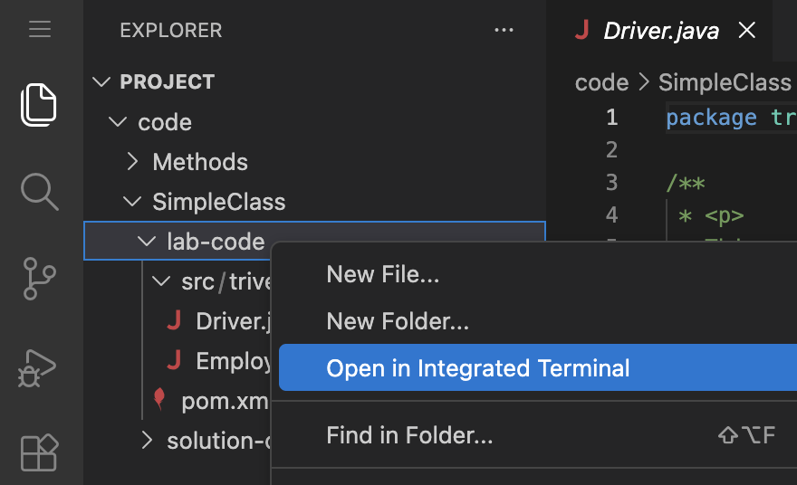Collapse the SimpleClass folder chevron
This screenshot has width=797, height=485.
132,202
